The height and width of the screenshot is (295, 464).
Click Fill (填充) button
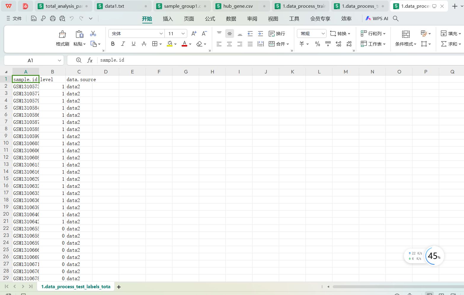451,33
